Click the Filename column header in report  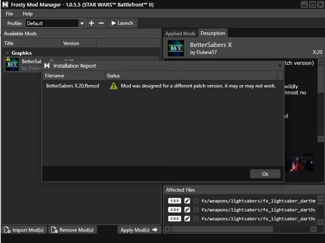74,76
